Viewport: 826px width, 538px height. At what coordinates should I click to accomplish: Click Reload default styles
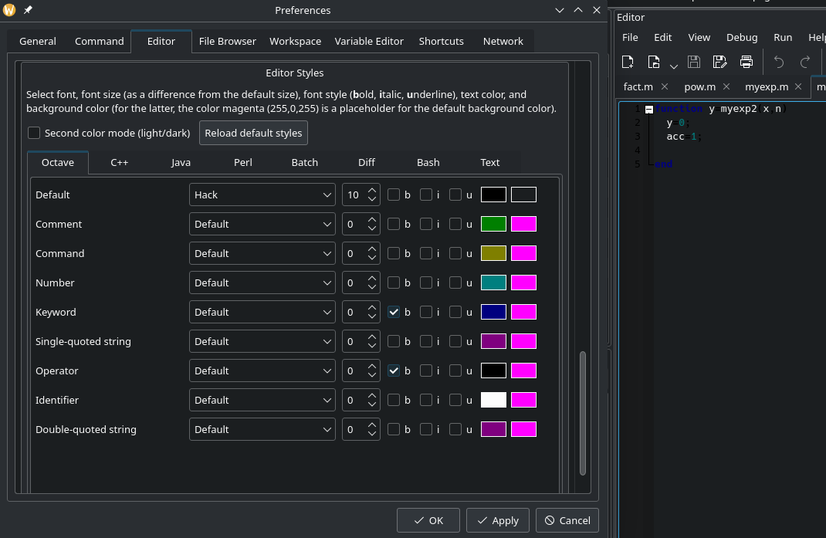253,133
